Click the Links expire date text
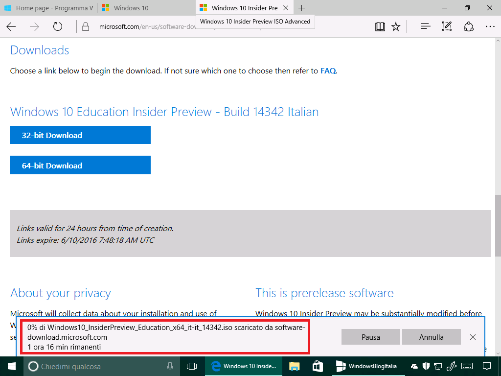501x376 pixels. [x=85, y=240]
